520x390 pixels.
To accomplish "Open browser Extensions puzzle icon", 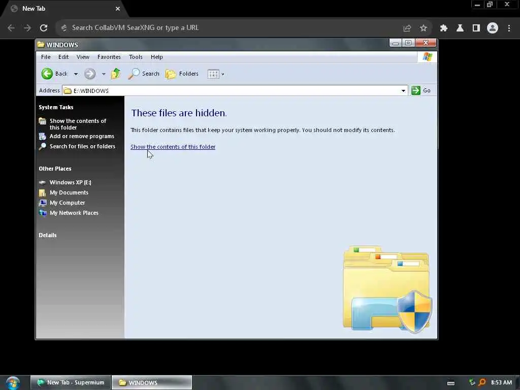I will click(x=444, y=28).
